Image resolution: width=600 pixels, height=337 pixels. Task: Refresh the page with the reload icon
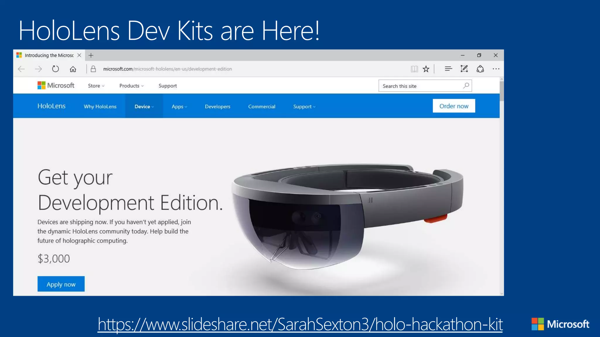pos(55,69)
